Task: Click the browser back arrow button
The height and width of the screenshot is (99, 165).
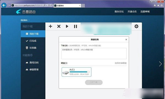Action: point(4,5)
